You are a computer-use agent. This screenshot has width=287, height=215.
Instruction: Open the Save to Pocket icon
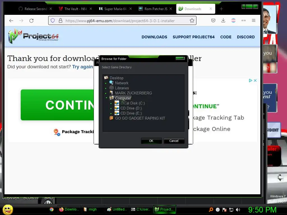coord(213,20)
